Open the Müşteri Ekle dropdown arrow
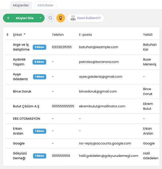Viewport: 162px width, 169px height. (x=41, y=18)
